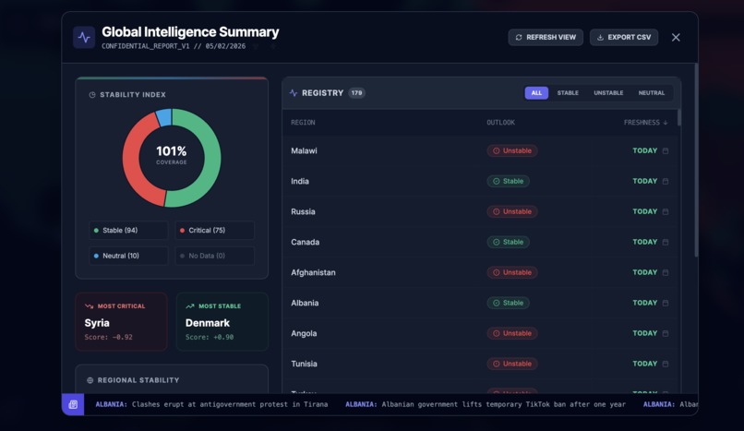Screen dimensions: 744x431
Task: Sort by the Freshness column arrow
Action: coord(666,123)
